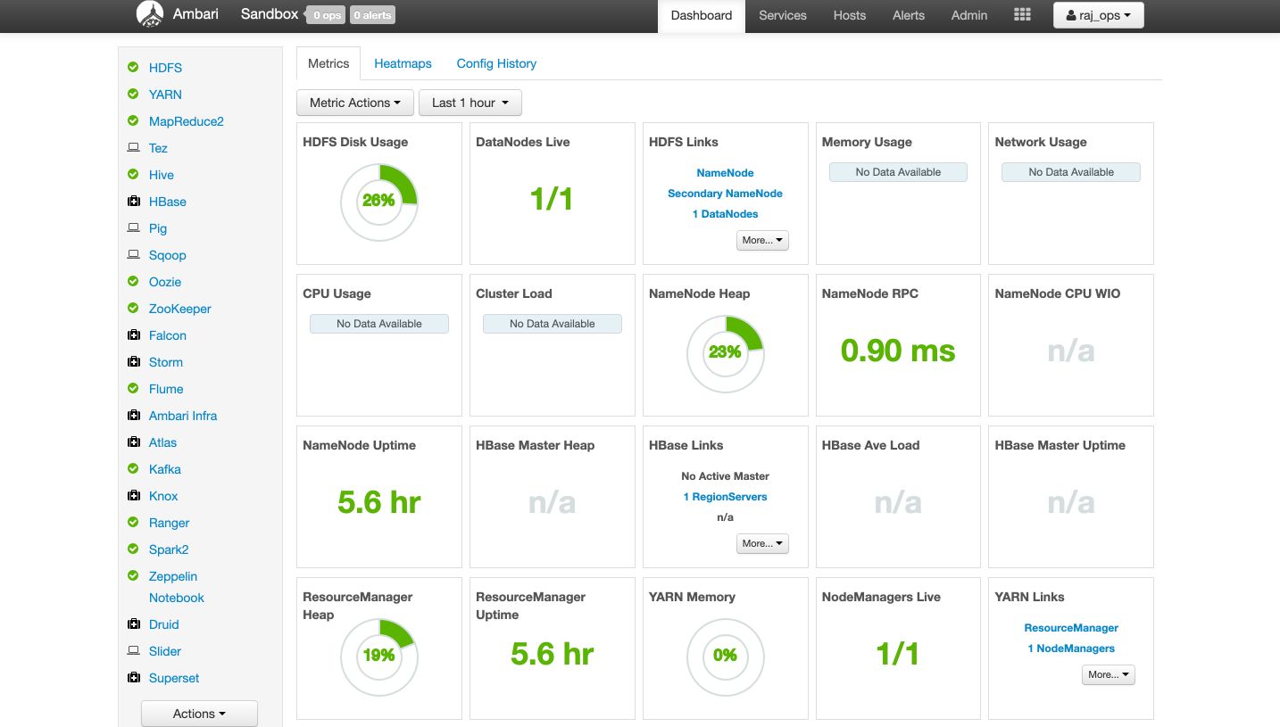Click the 0 alerts badge

coord(372,15)
